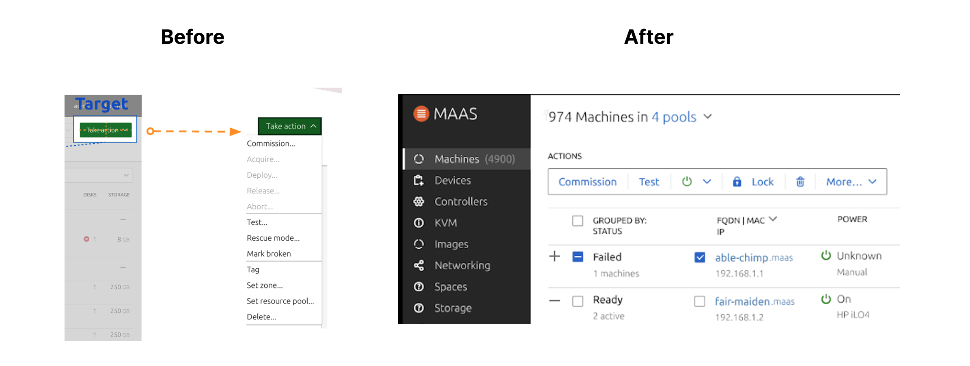Check the Ready group checkbox

coord(578,301)
